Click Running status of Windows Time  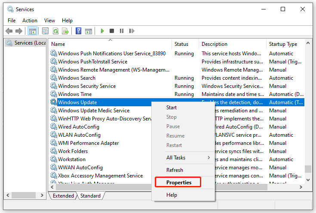[184, 94]
